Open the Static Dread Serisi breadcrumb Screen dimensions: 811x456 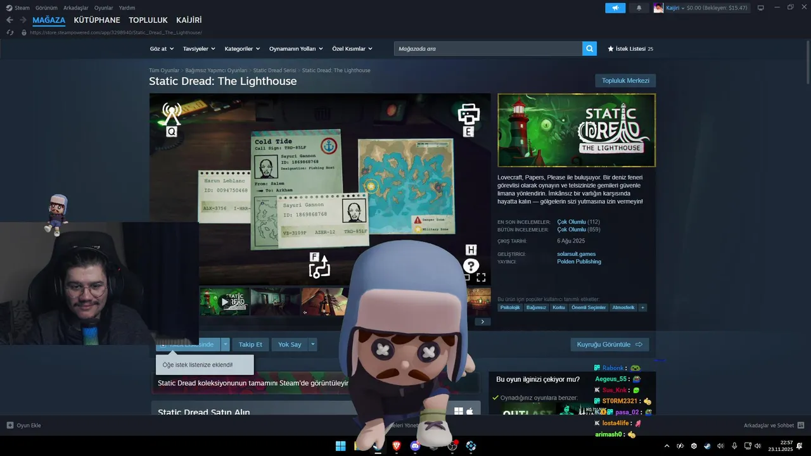pyautogui.click(x=274, y=70)
